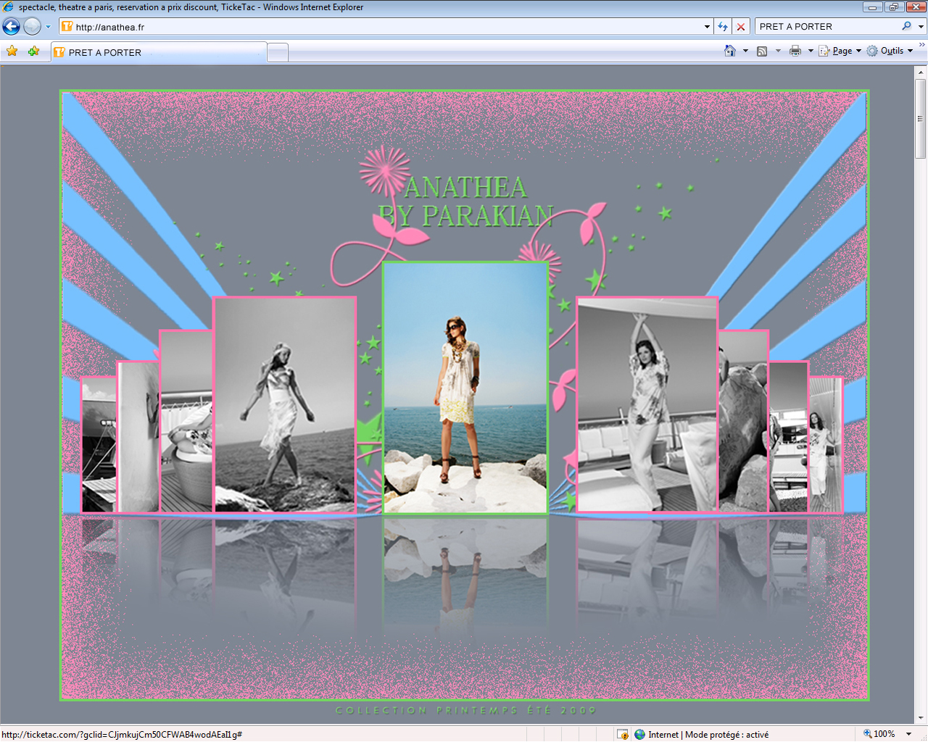Open the narrow yacht deck photo thumbnail

pos(789,437)
